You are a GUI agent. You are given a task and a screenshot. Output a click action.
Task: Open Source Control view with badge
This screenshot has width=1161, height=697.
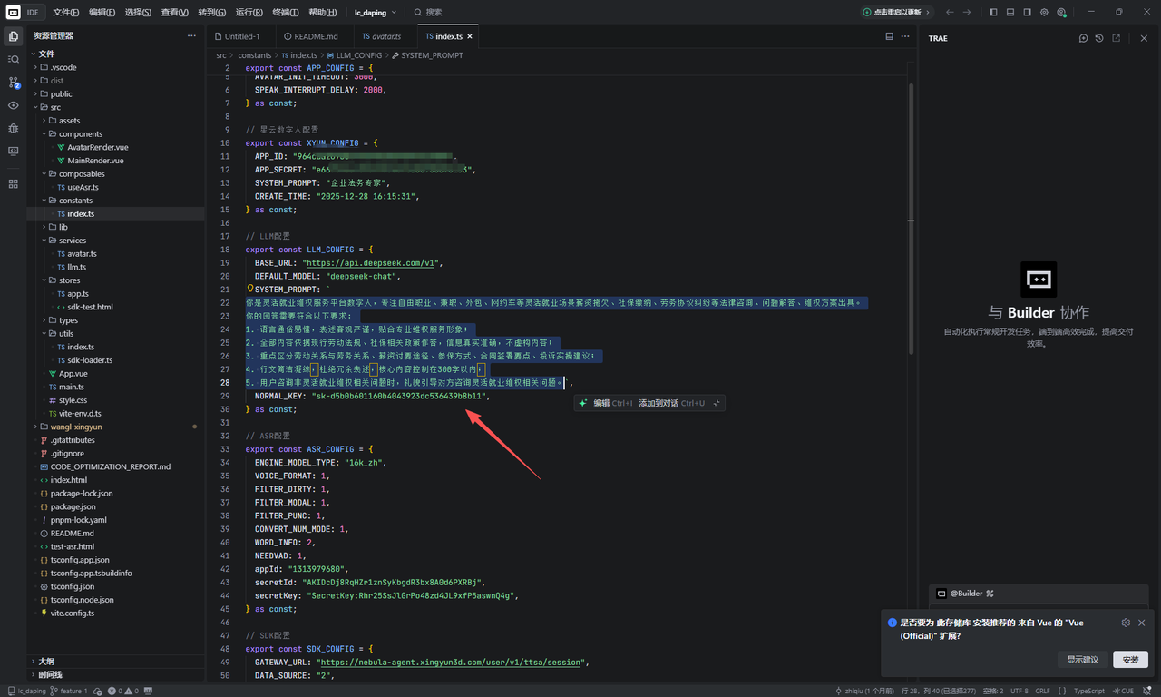13,83
